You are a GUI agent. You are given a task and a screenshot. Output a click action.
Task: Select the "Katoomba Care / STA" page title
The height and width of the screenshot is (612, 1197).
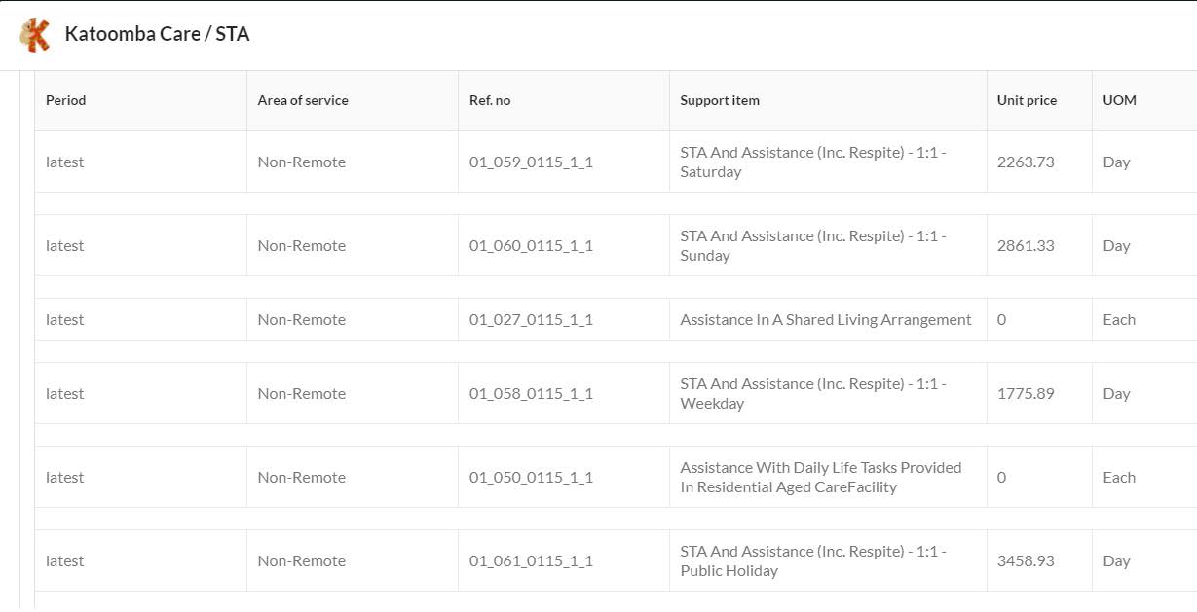157,34
